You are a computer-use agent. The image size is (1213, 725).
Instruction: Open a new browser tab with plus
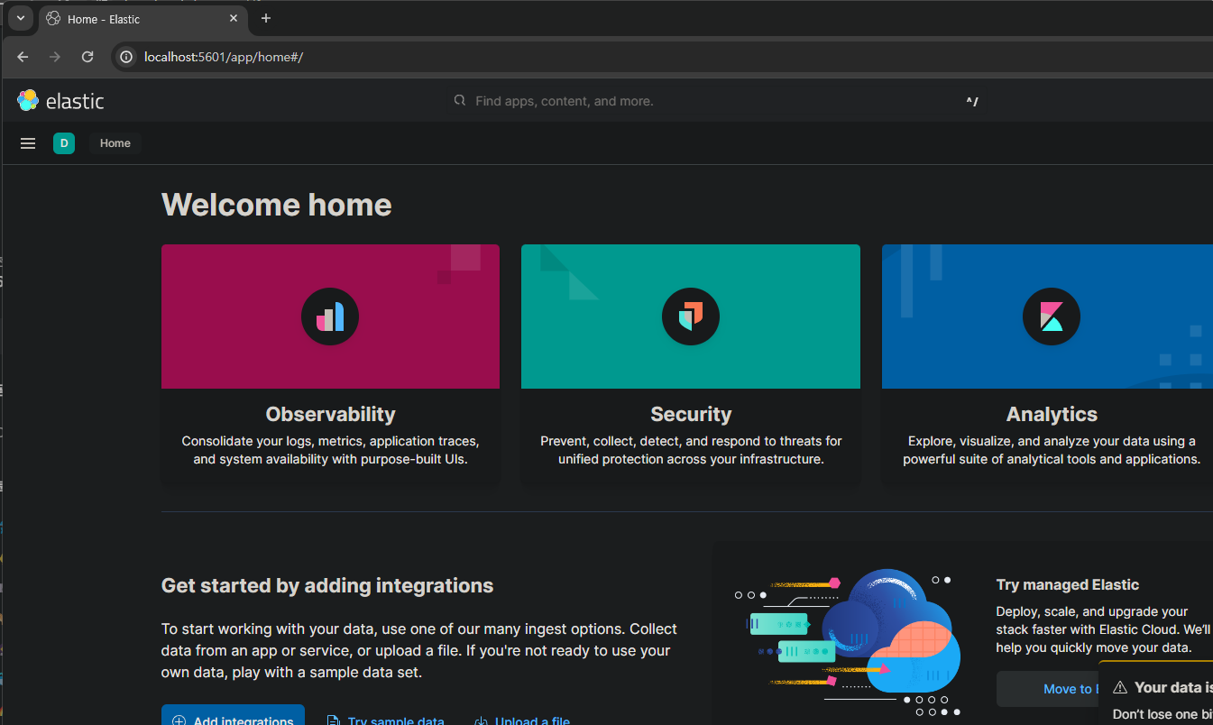tap(266, 18)
